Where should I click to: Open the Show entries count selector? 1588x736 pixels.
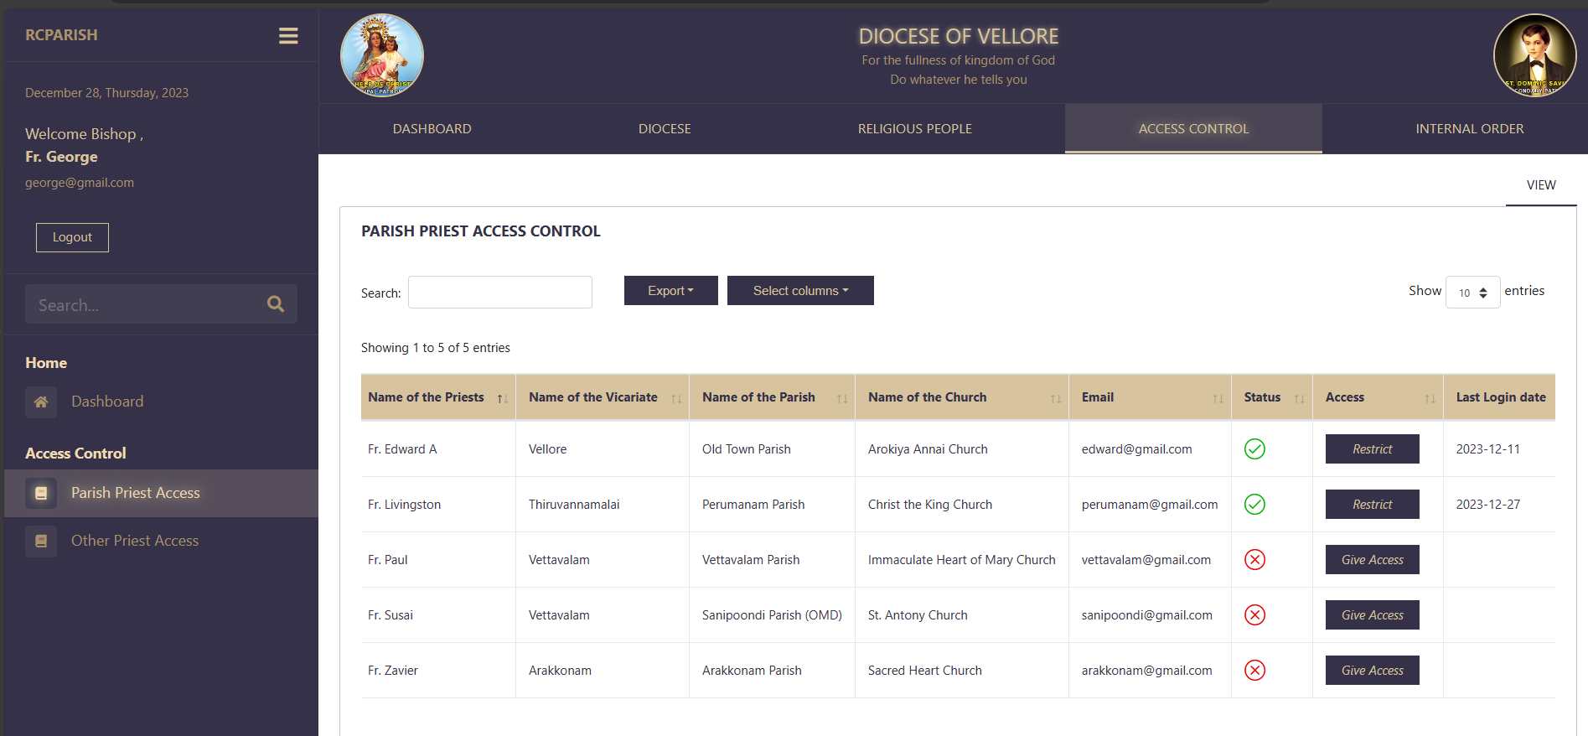(x=1472, y=293)
